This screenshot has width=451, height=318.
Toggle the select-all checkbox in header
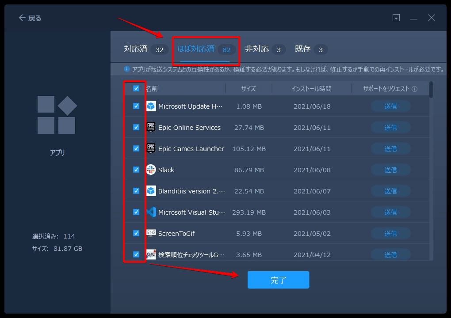136,88
